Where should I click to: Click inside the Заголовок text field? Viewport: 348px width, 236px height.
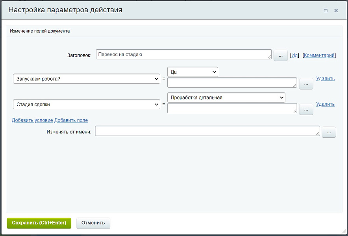(185, 54)
